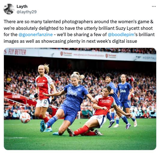161x153 pixels.
Task: Open the Layth display name profile
Action: (x=22, y=6)
